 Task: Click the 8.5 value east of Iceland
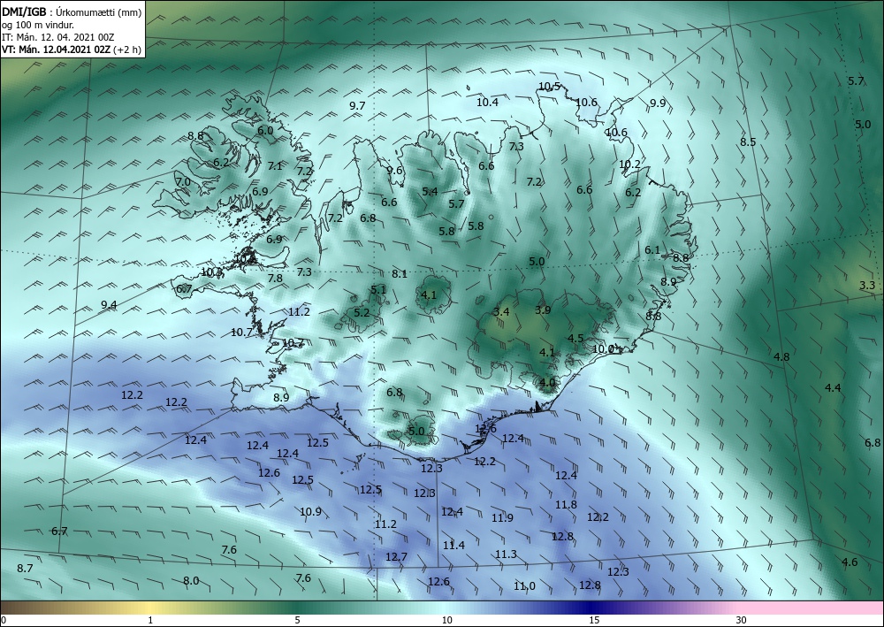click(748, 142)
